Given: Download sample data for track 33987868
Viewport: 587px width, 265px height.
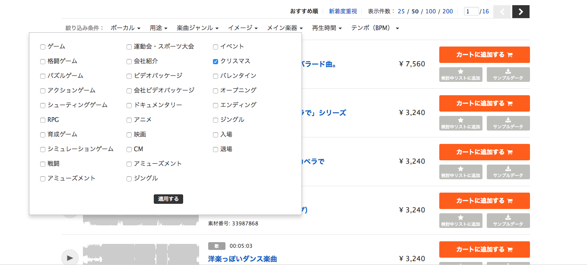Looking at the screenshot, I should [508, 221].
